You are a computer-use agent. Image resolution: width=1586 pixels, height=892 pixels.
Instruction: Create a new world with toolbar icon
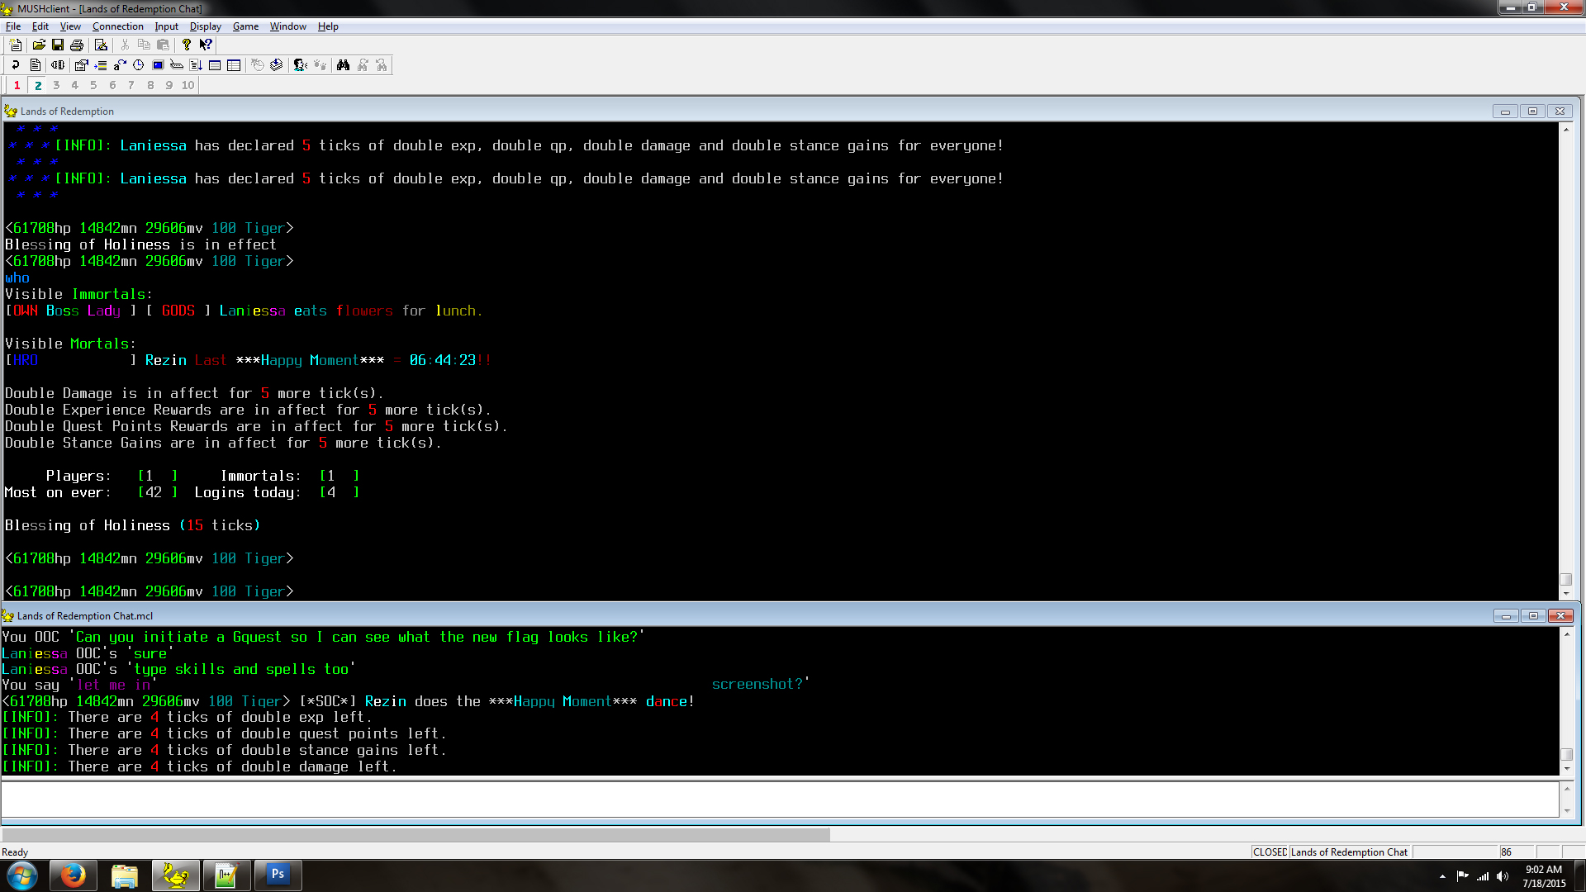point(16,45)
